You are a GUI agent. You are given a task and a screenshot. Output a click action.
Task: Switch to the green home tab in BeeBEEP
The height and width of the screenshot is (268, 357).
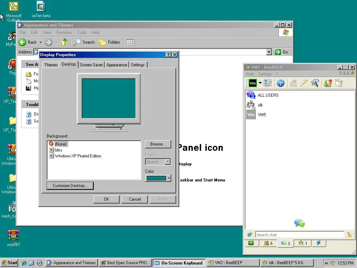tap(251, 243)
